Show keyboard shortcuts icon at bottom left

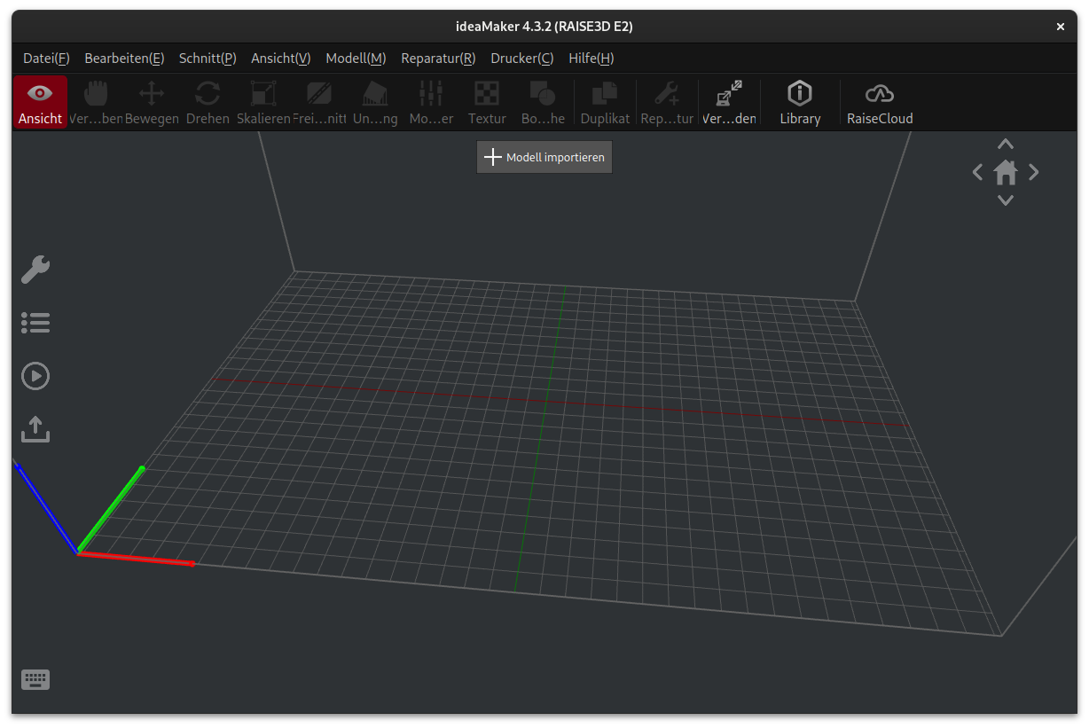(35, 680)
